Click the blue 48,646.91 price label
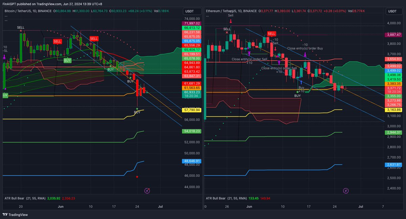Screen dimensions: 406x219 192,161
